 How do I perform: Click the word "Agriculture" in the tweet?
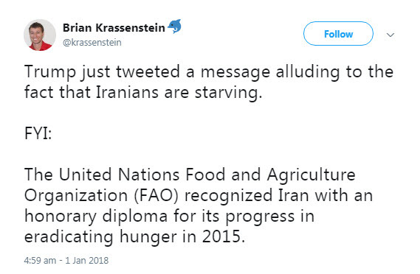click(311, 175)
